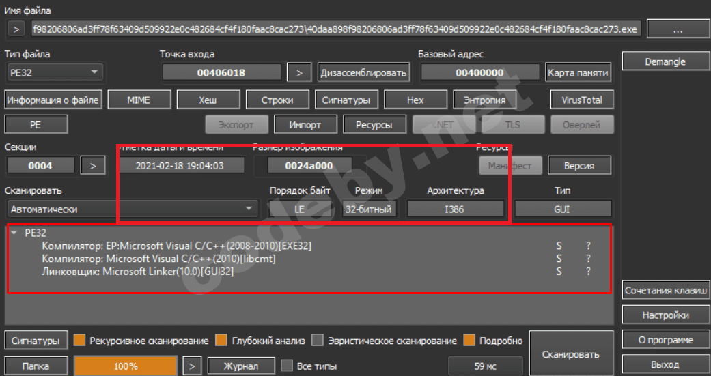Click the 100% progress bar

point(126,366)
